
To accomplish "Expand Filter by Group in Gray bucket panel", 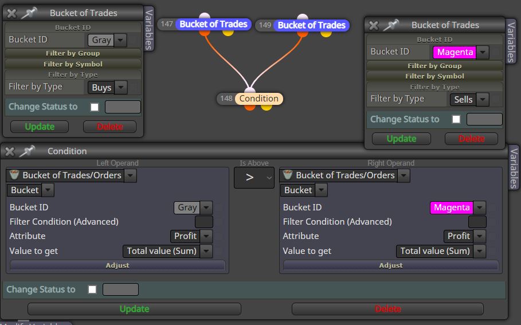I will pyautogui.click(x=73, y=53).
